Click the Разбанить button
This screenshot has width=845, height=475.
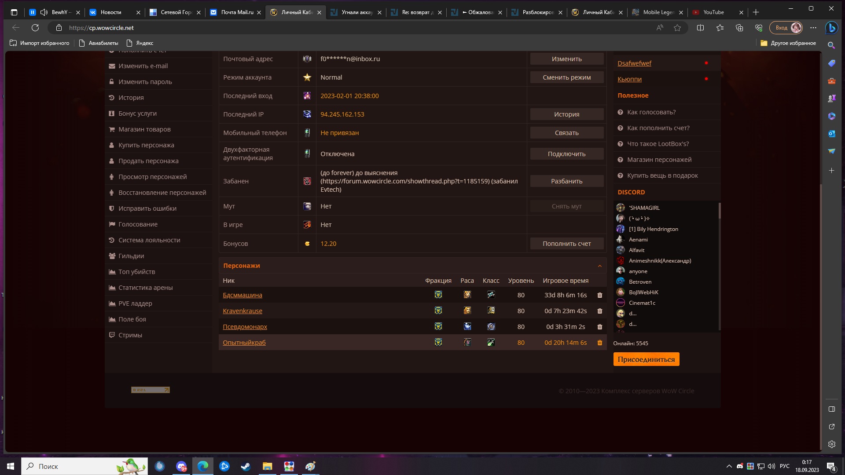point(566,181)
